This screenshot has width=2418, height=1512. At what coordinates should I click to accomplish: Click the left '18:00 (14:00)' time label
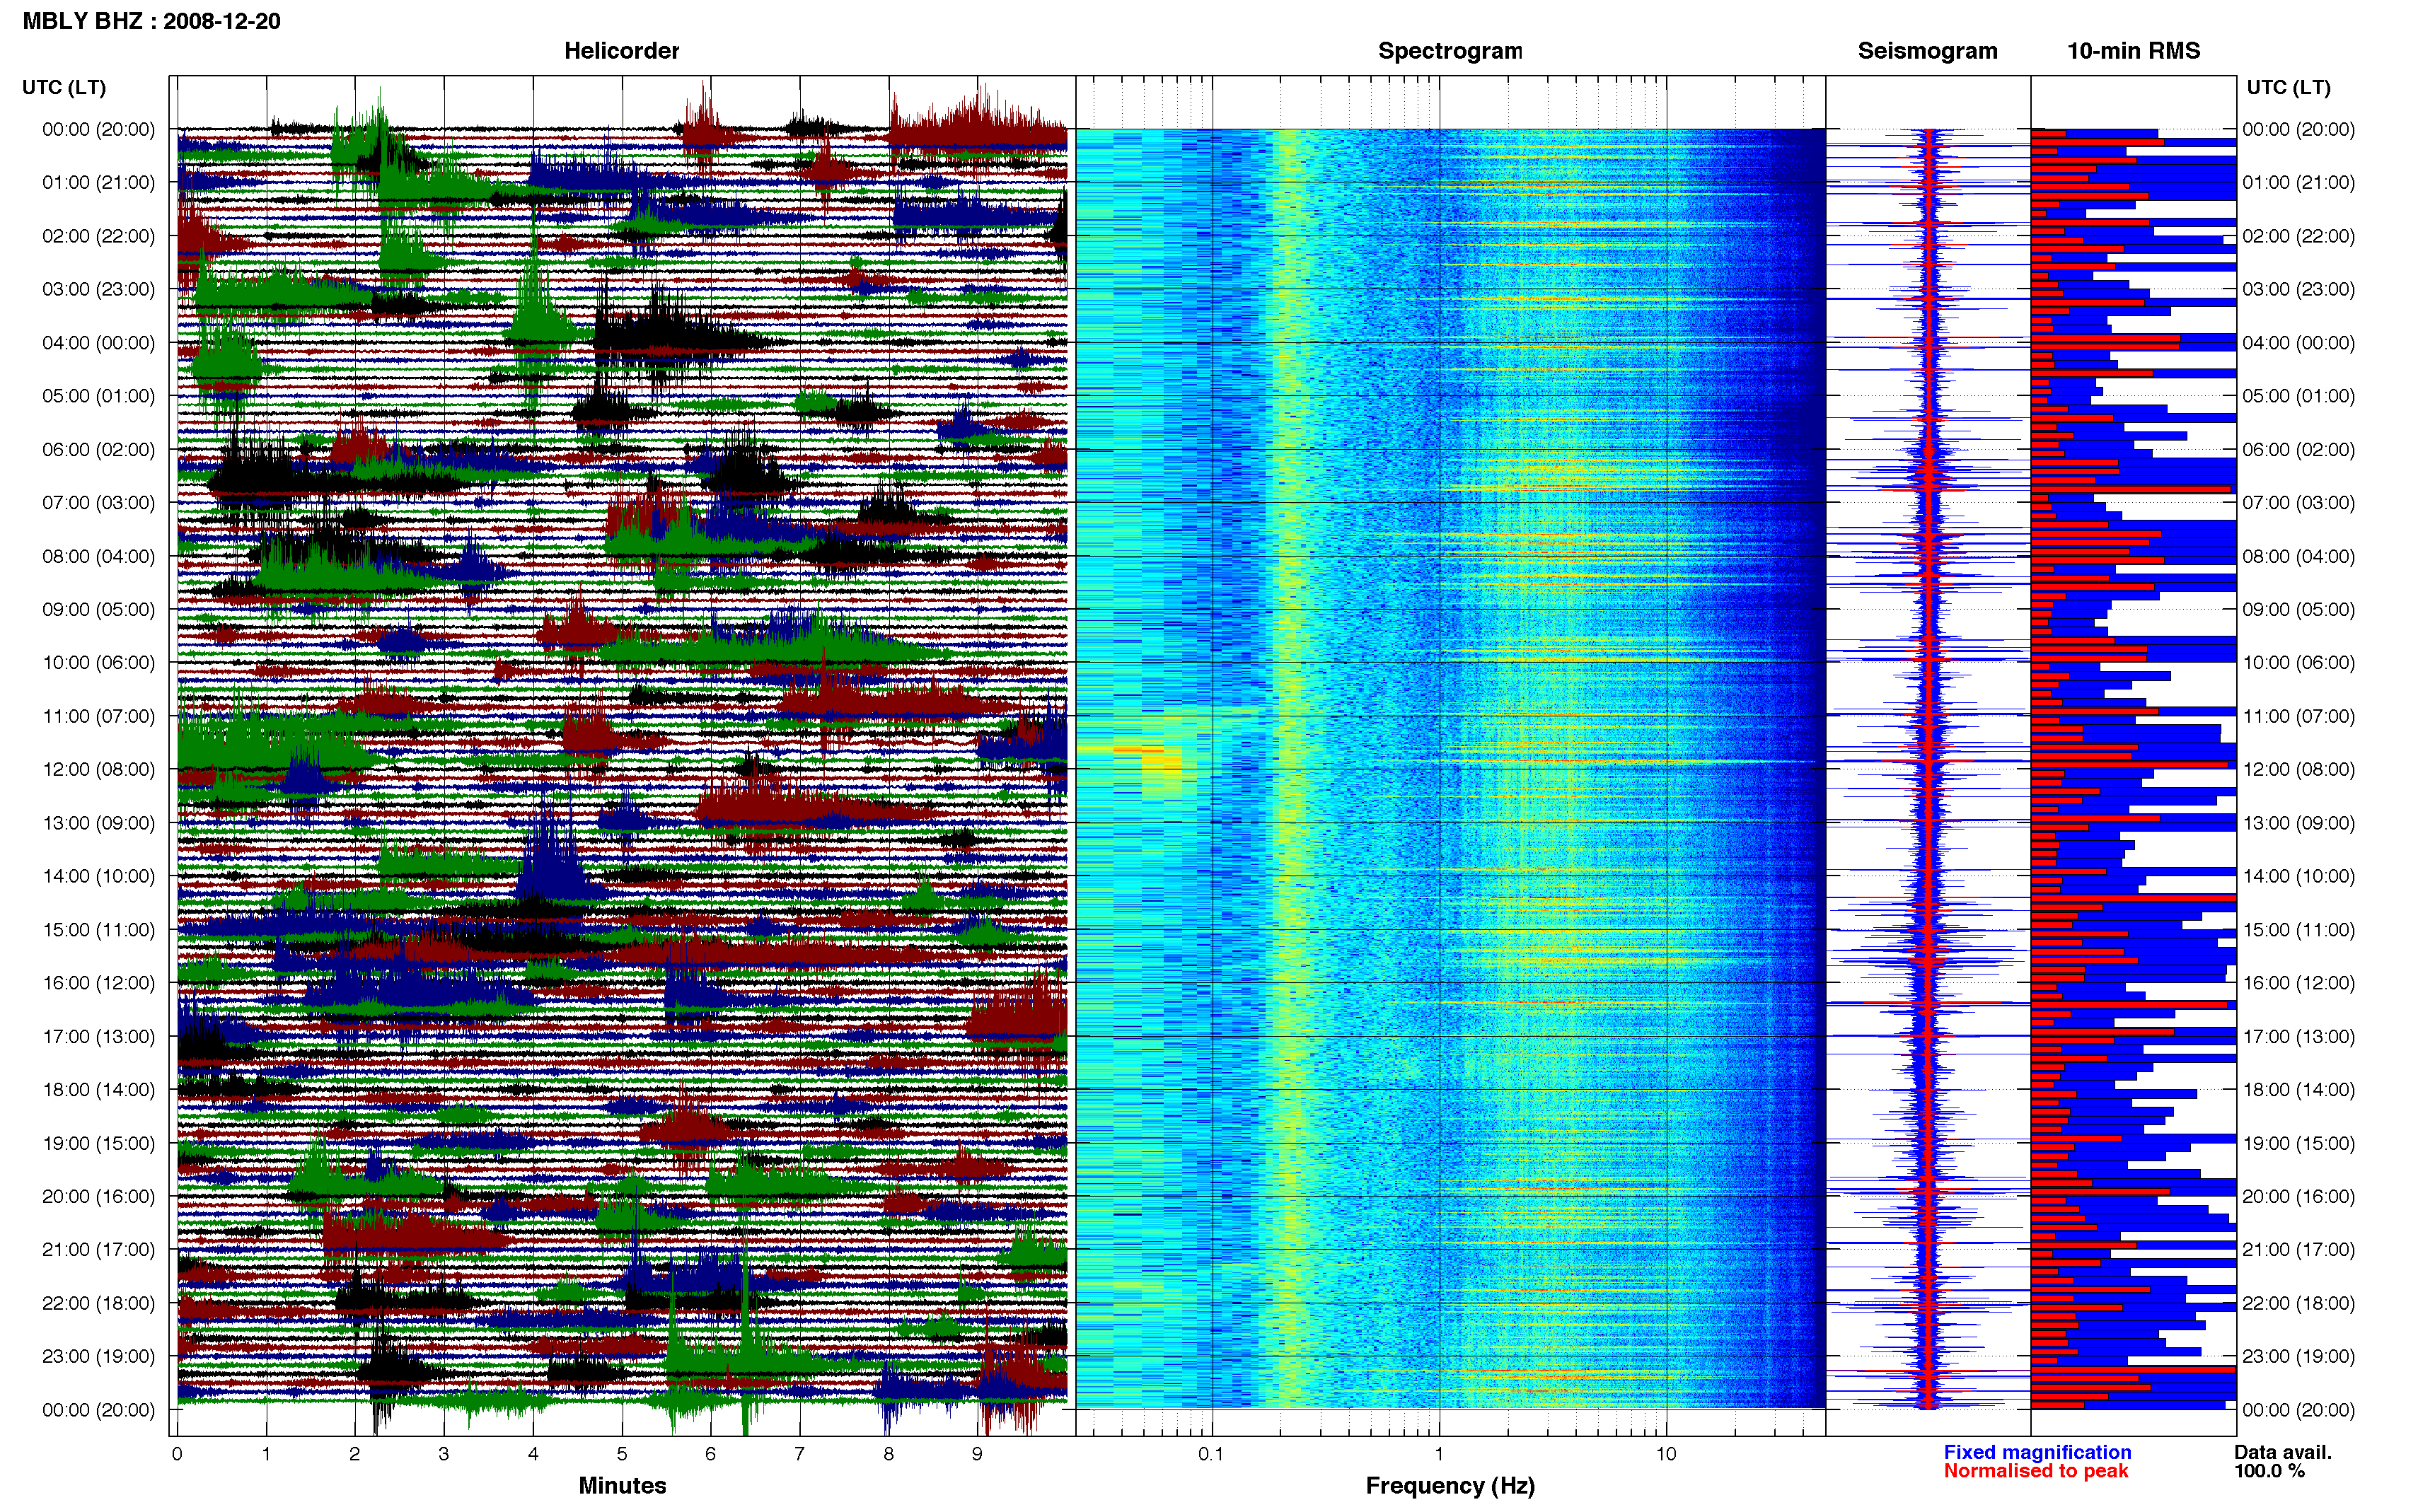98,1089
